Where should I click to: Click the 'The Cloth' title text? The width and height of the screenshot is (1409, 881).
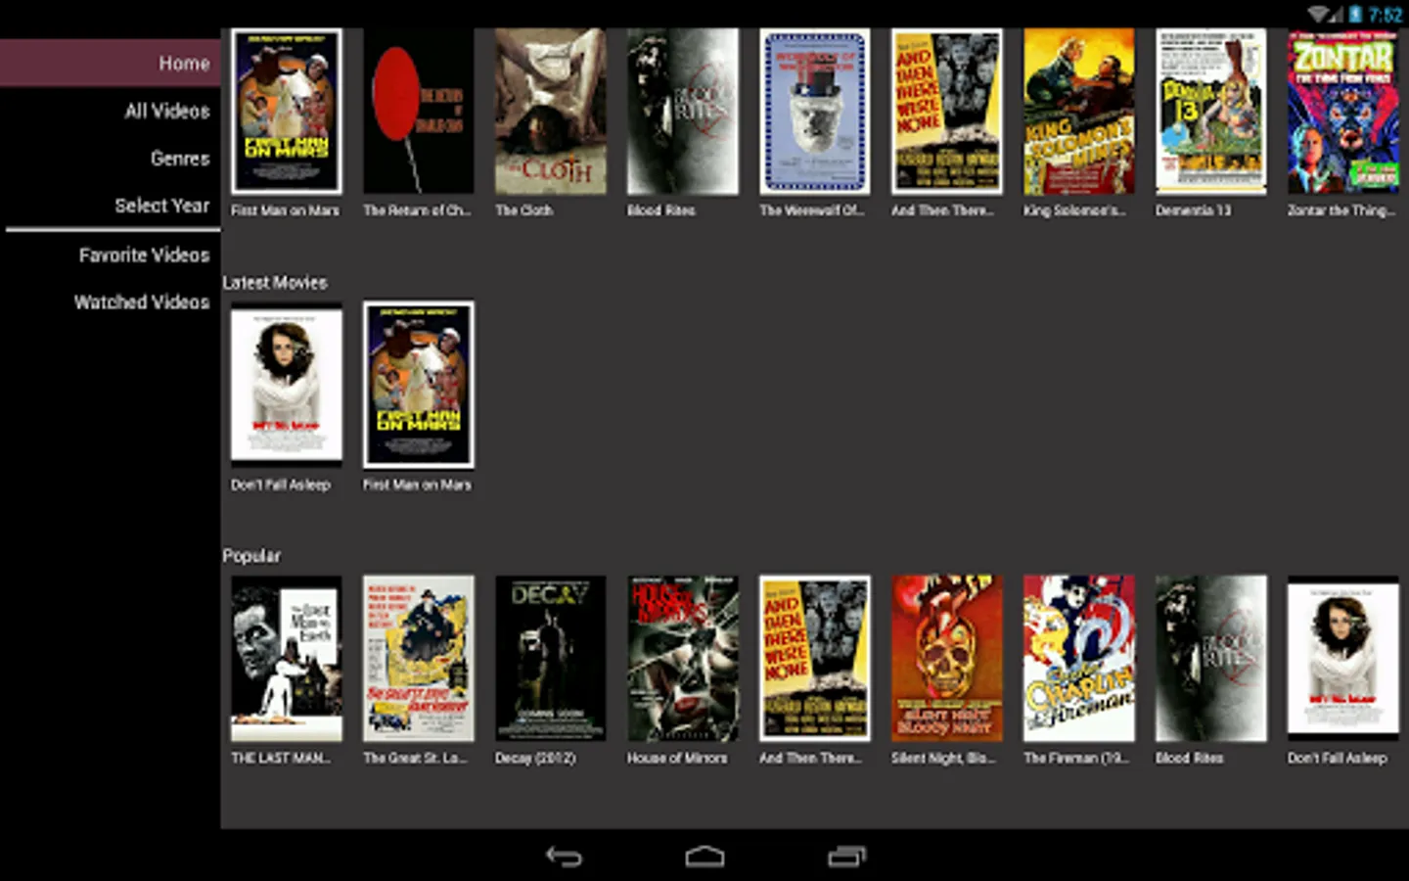click(x=523, y=210)
